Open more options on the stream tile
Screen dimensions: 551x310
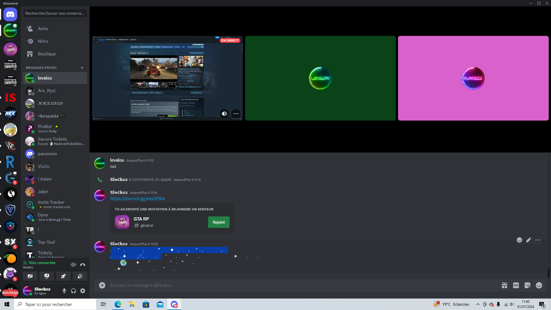click(236, 114)
